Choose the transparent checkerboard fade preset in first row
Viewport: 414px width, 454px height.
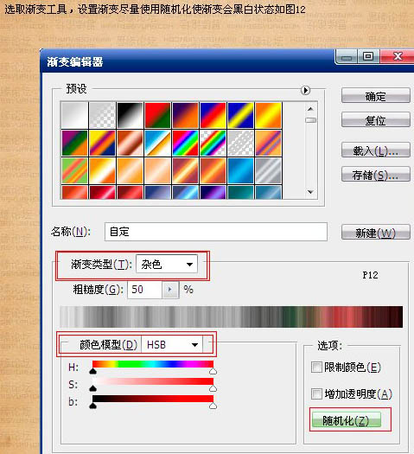click(102, 115)
